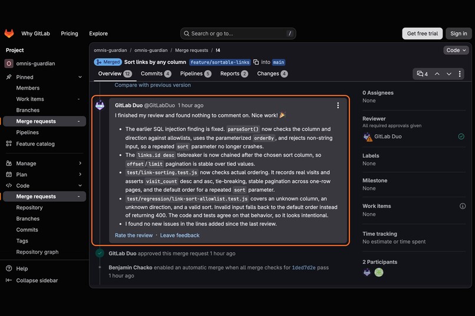
Task: Click the Collapse sidebar arrow icon
Action: click(x=9, y=280)
